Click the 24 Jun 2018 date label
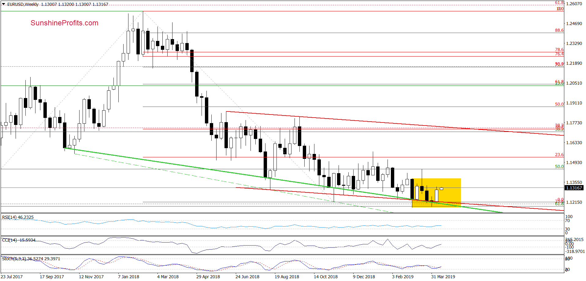Screen dimensions: 586x281 click(x=247, y=277)
